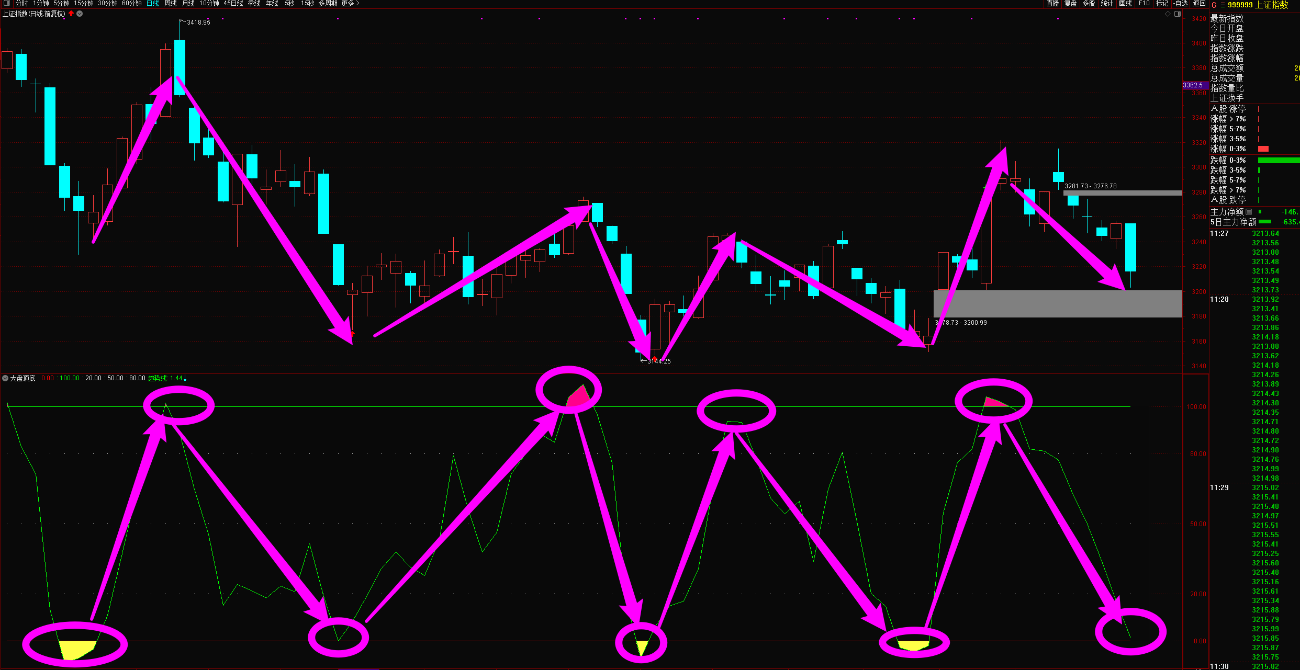The width and height of the screenshot is (1300, 670).
Task: Open the list icon next to stock code
Action: pyautogui.click(x=1223, y=5)
